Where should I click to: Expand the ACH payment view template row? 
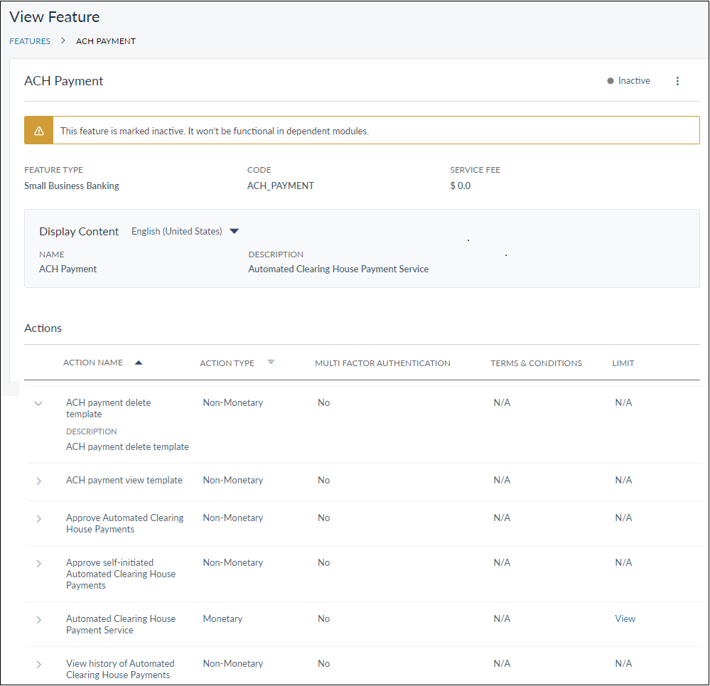(38, 481)
